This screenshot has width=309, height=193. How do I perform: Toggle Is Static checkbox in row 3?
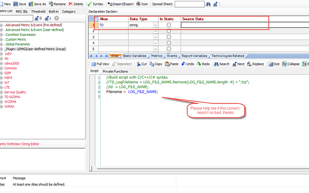coord(169,37)
